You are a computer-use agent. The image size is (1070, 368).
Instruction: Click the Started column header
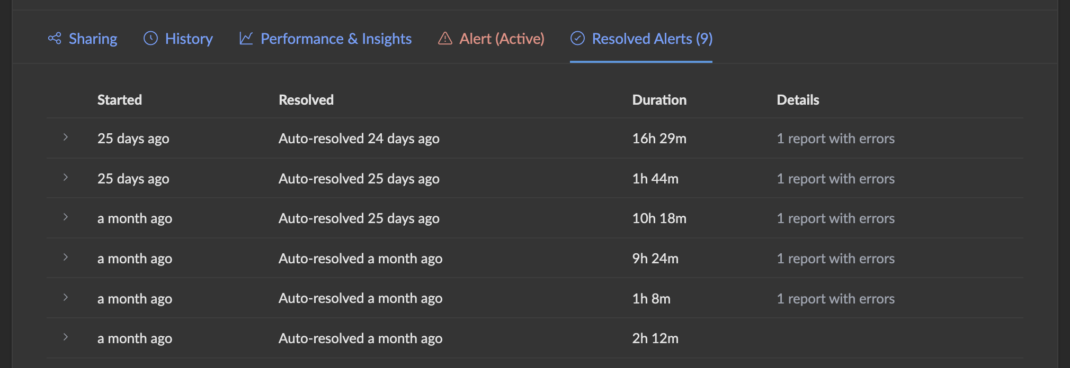(120, 100)
